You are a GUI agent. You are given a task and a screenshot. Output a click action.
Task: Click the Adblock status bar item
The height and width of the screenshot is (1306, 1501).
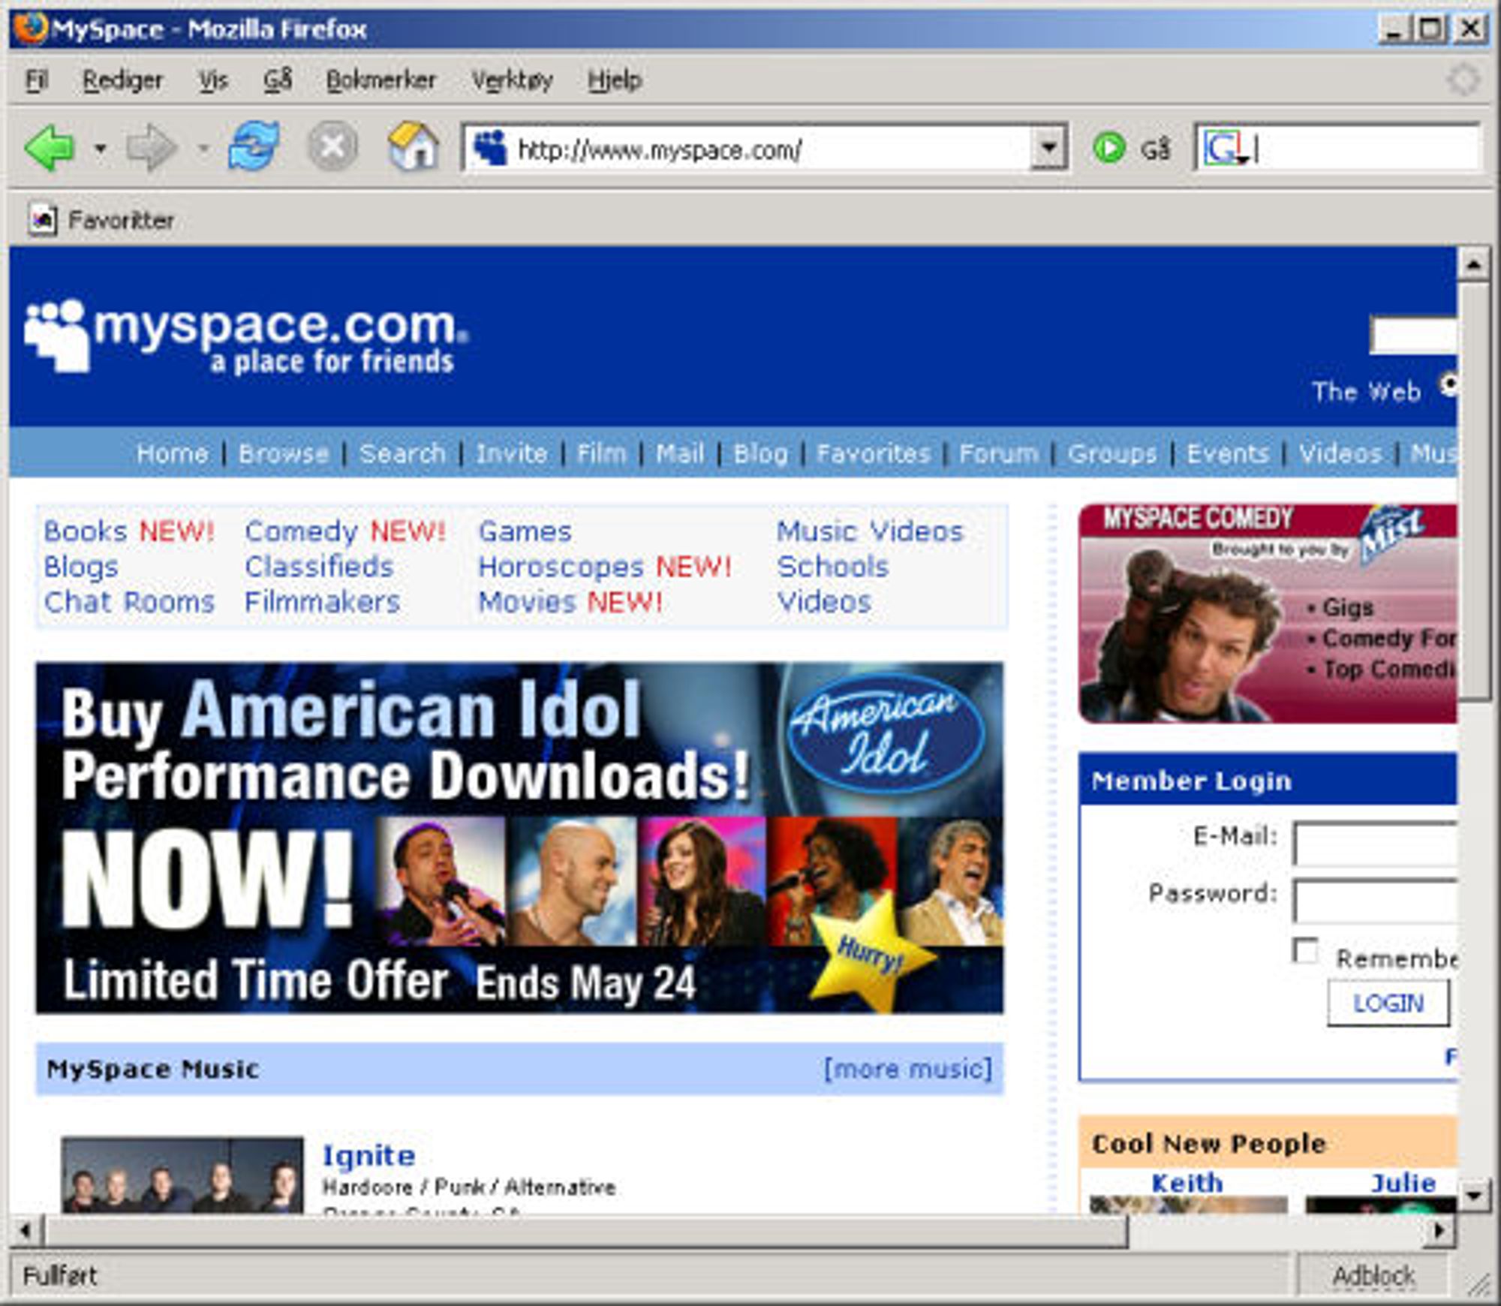1373,1275
